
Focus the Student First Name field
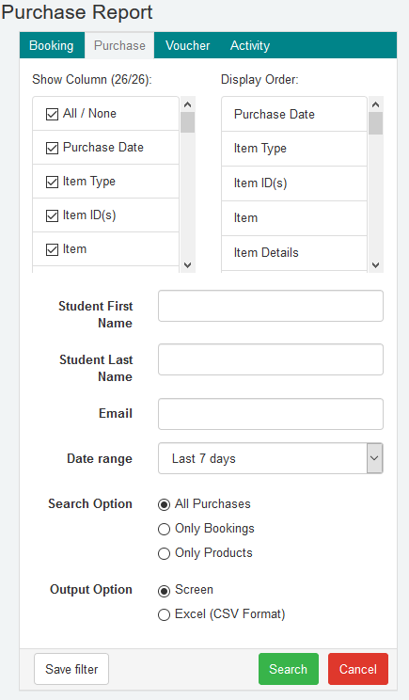[x=271, y=306]
